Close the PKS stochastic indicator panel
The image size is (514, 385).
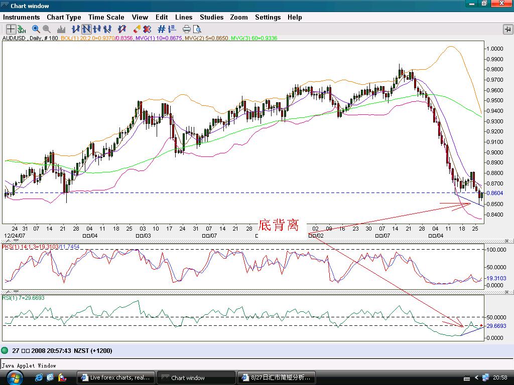coord(507,241)
